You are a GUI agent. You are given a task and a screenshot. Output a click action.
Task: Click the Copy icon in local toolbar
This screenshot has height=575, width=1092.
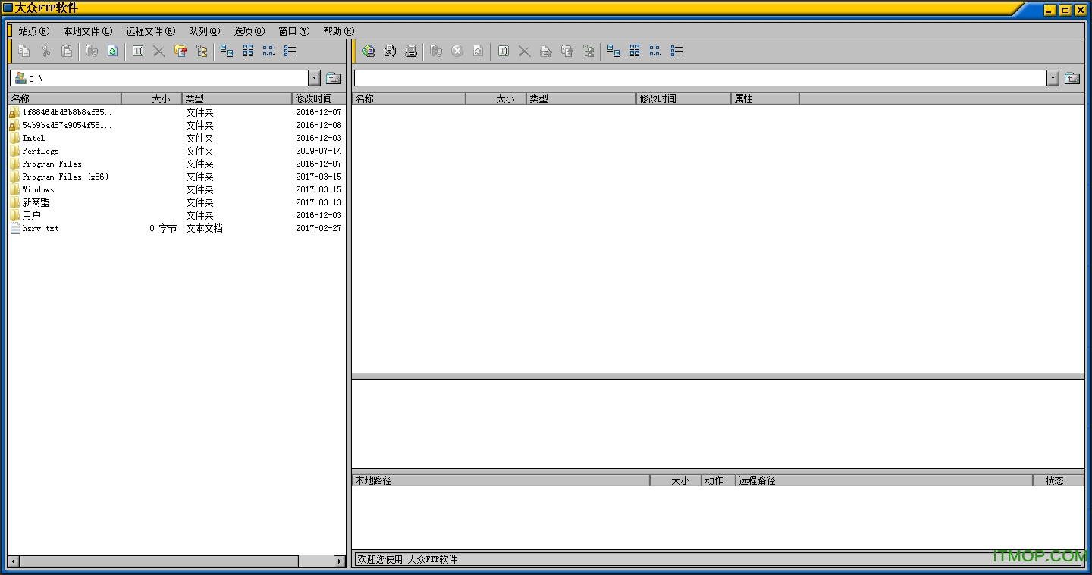tap(24, 51)
